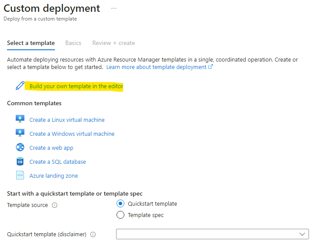Image resolution: width=336 pixels, height=248 pixels.
Task: Click the Custom deployment page title
Action: pos(52,9)
